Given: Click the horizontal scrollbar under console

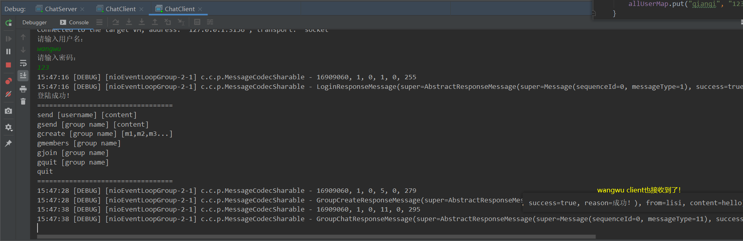Looking at the screenshot, I should click(316, 237).
